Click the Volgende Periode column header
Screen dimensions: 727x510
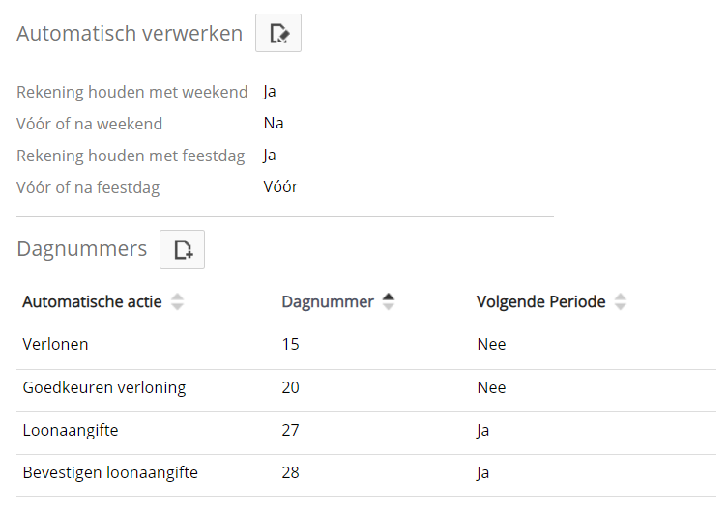[x=540, y=301]
